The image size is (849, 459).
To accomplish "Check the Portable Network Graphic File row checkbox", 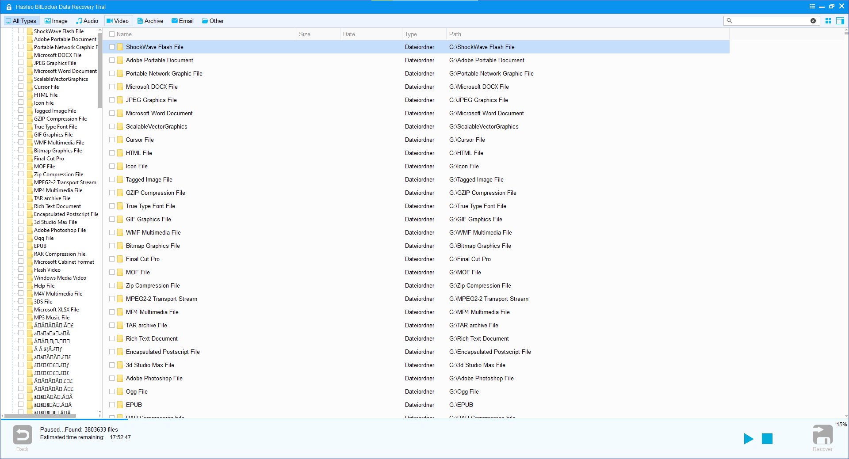I will (112, 73).
